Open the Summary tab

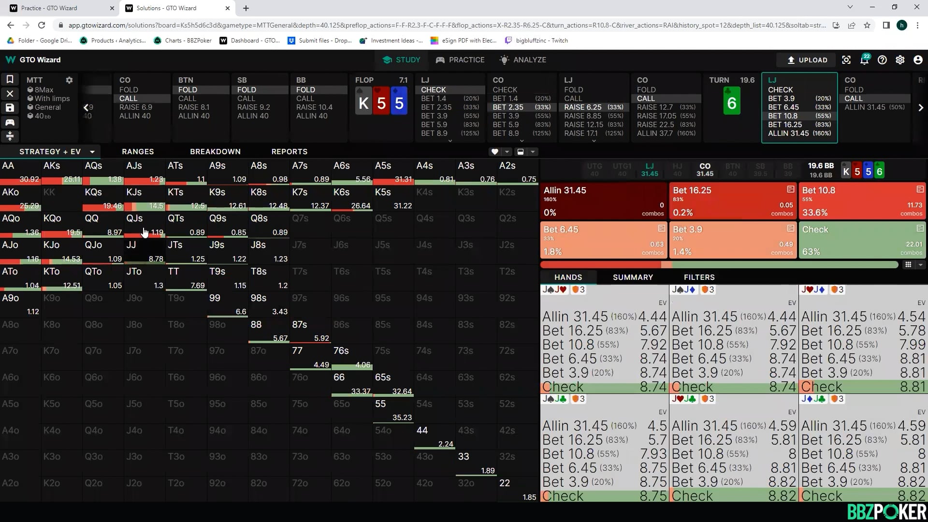click(x=633, y=277)
